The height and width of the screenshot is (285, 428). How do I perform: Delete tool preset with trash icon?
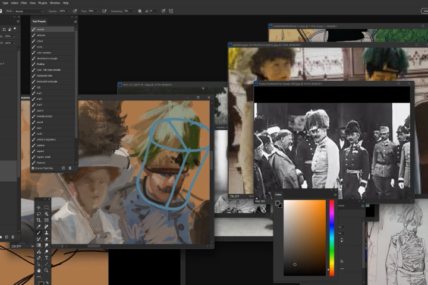[x=70, y=168]
